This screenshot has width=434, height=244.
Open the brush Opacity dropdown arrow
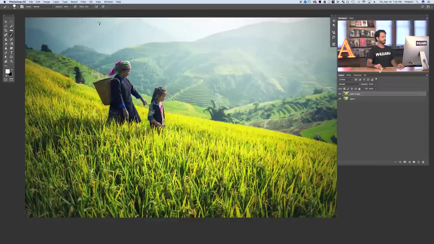[71, 6]
